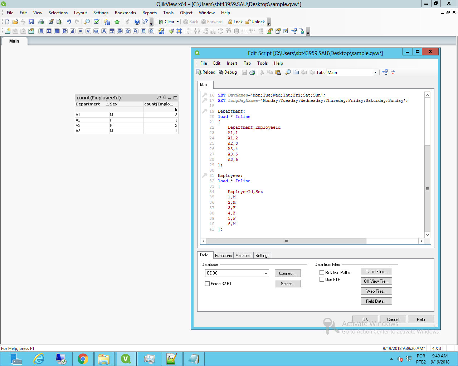Click the Table Files... button
Viewport: 458px width, 366px height.
[x=376, y=272]
